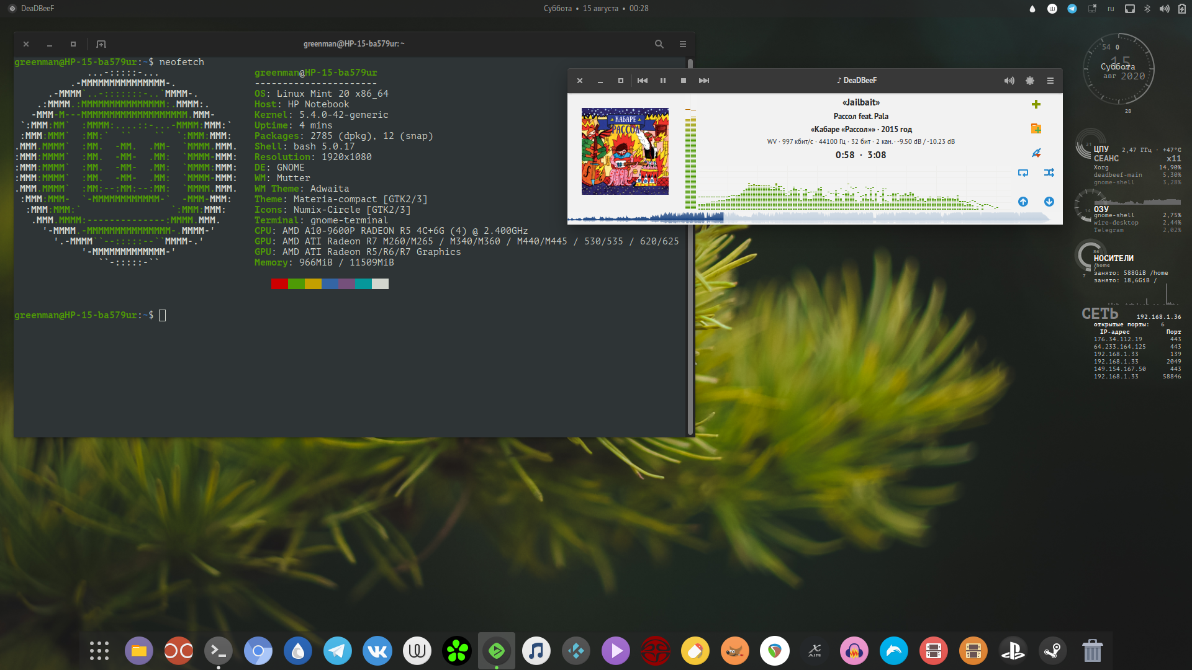Screen dimensions: 1192x670
Task: Click the terminal scrollbar
Action: 690,247
